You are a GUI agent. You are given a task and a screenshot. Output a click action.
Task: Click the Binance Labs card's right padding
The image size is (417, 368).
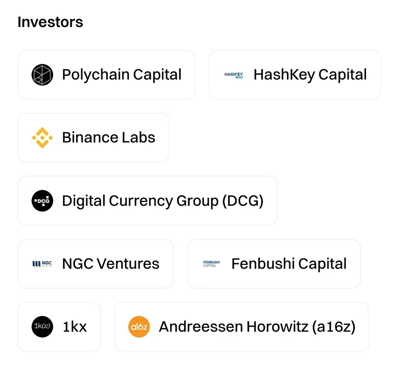[x=162, y=138]
